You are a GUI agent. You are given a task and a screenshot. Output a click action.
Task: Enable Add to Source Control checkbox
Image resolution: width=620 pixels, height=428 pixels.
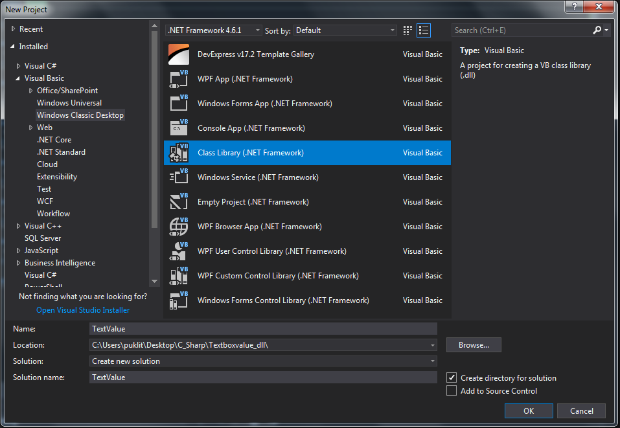point(452,391)
